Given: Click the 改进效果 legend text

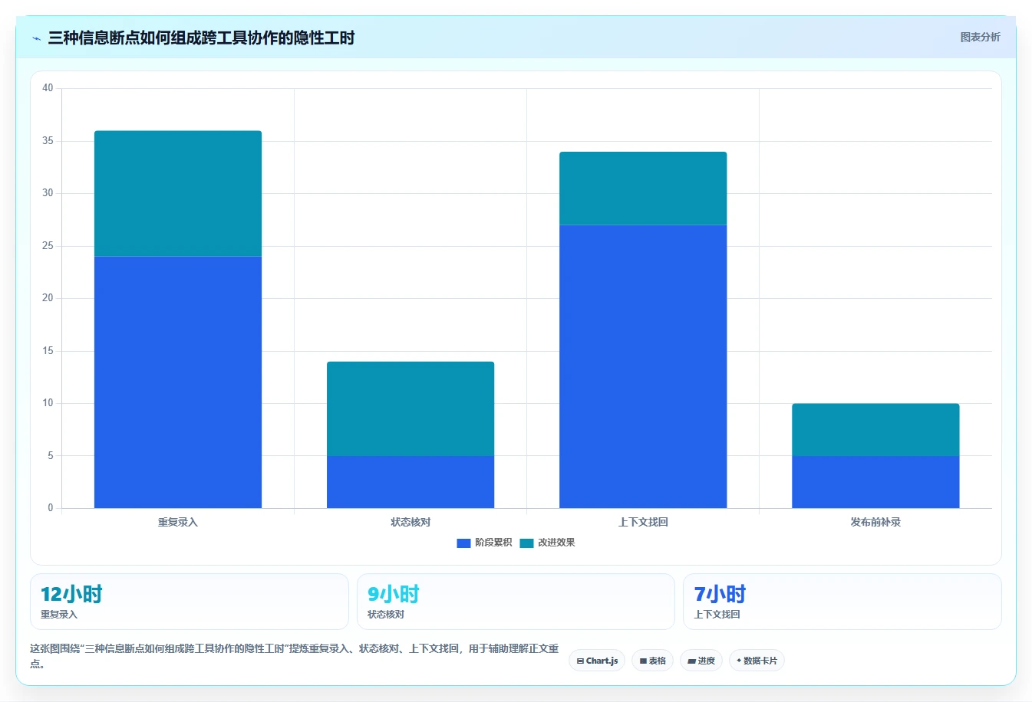Looking at the screenshot, I should coord(556,543).
